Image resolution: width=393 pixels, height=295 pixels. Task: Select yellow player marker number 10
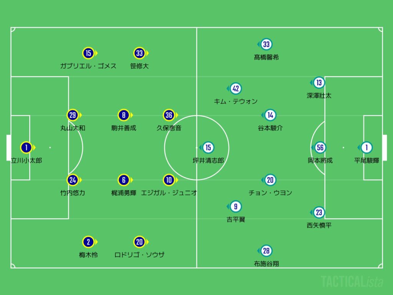[168, 180]
